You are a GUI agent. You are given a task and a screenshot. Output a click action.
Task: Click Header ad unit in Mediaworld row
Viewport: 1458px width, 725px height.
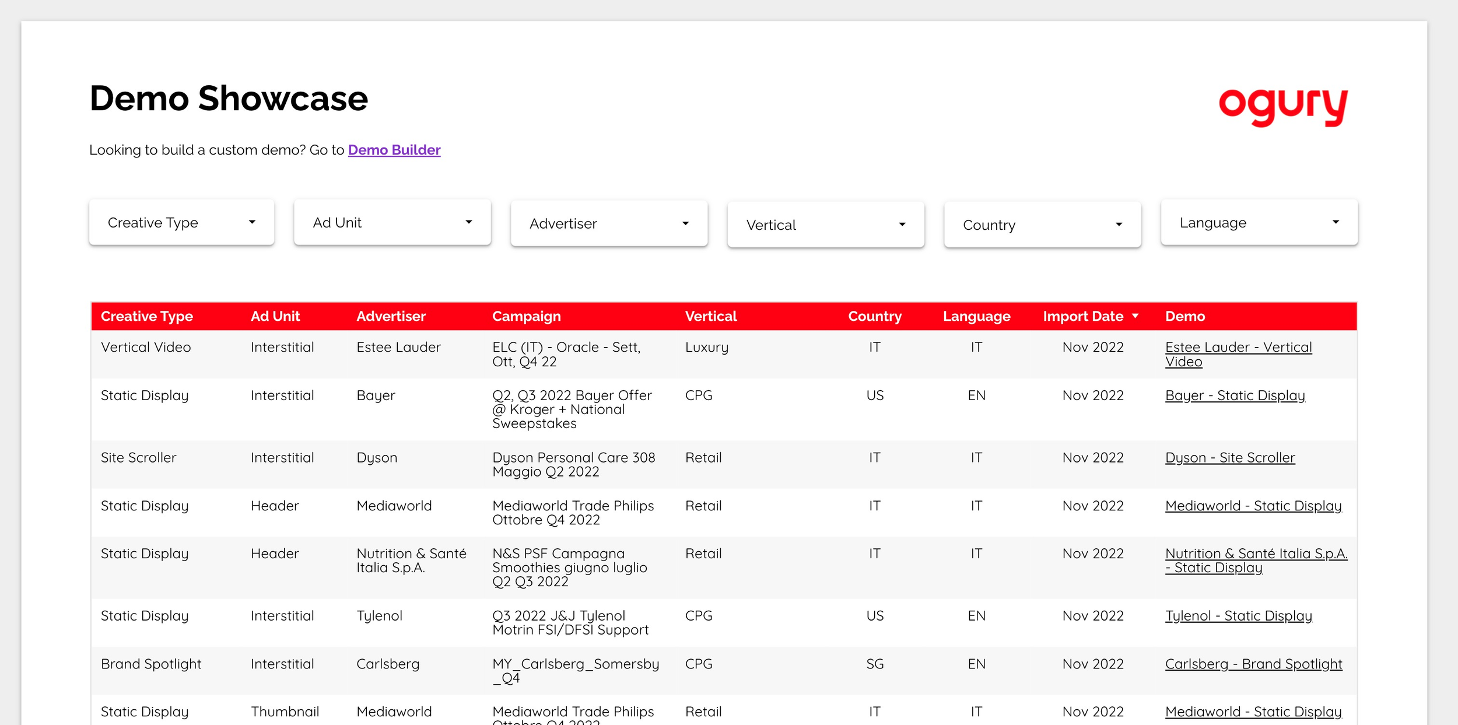coord(275,506)
